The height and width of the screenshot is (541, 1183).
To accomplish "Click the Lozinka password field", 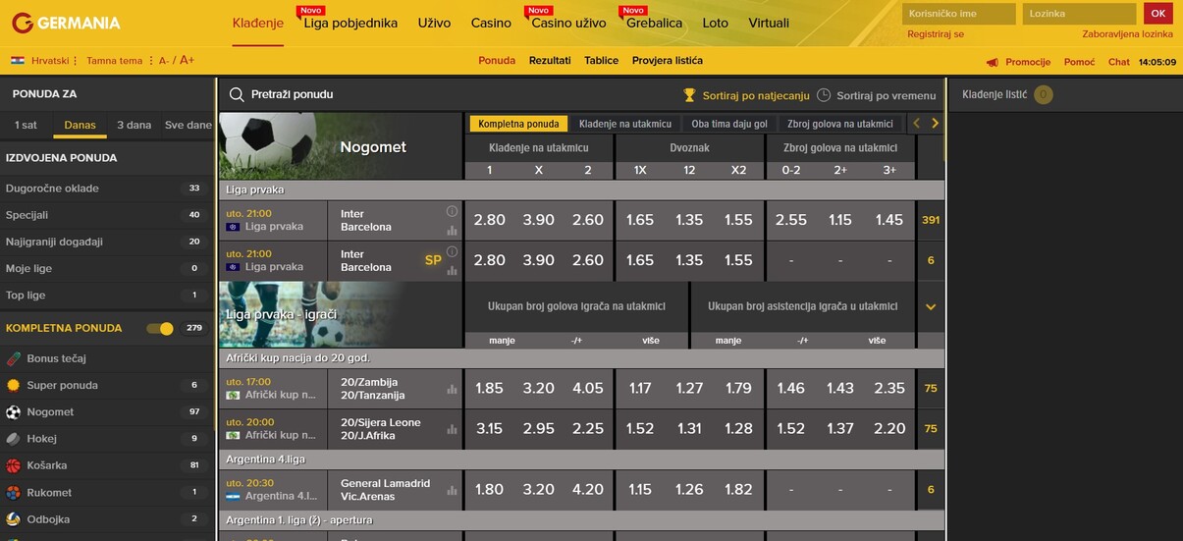I will [x=1080, y=14].
